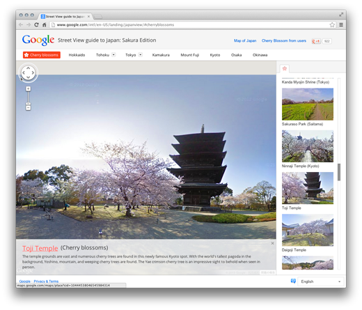Viewport: 362px width, 310px height.
Task: Click the Google +1 button
Action: pos(316,41)
